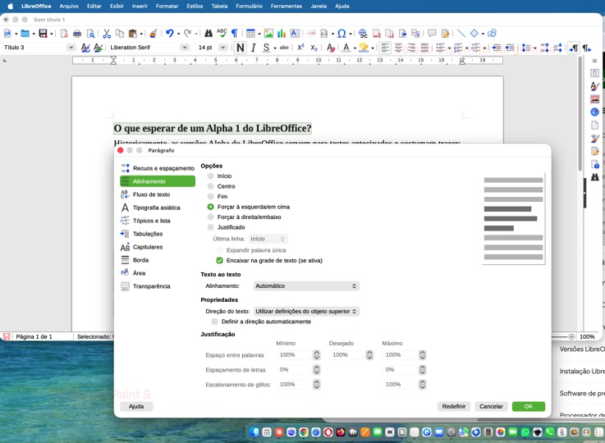The width and height of the screenshot is (605, 443).
Task: Select Forçar à esquerda/em cima option
Action: click(210, 207)
